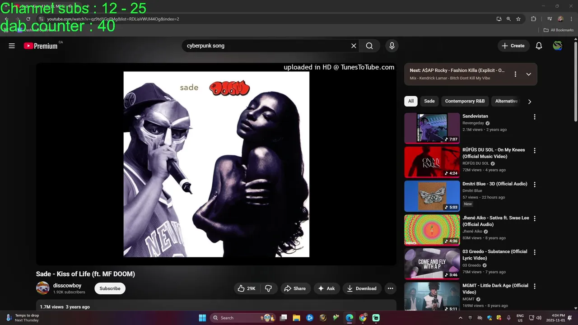Open the ENG US language indicator
Viewport: 578px width, 325px height.
pos(520,318)
